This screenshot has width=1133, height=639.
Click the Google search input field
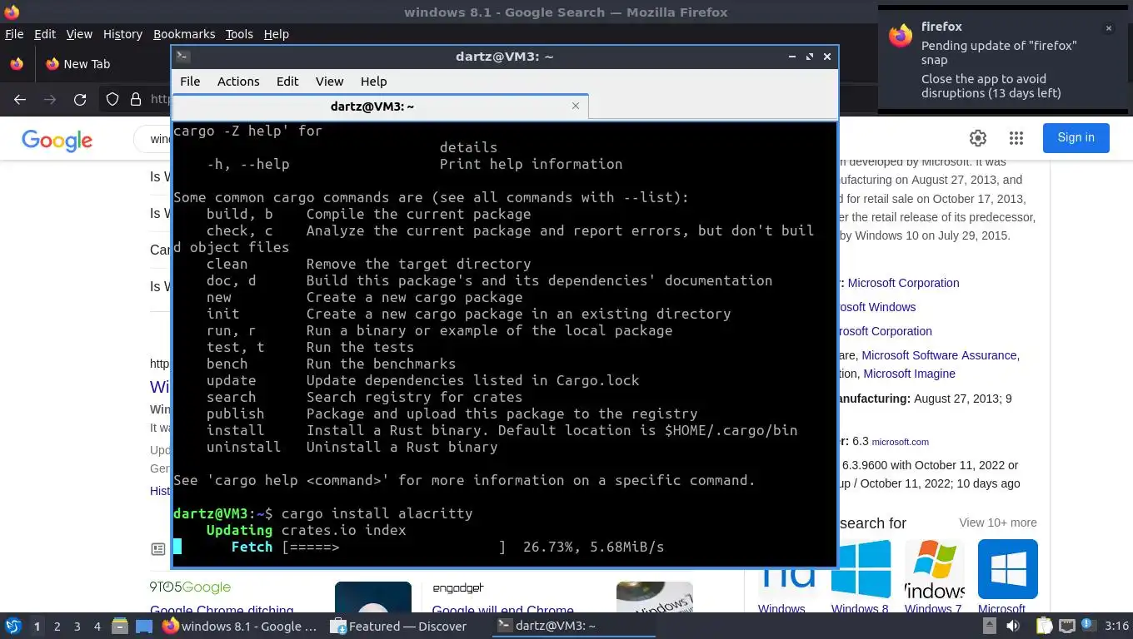[152, 139]
